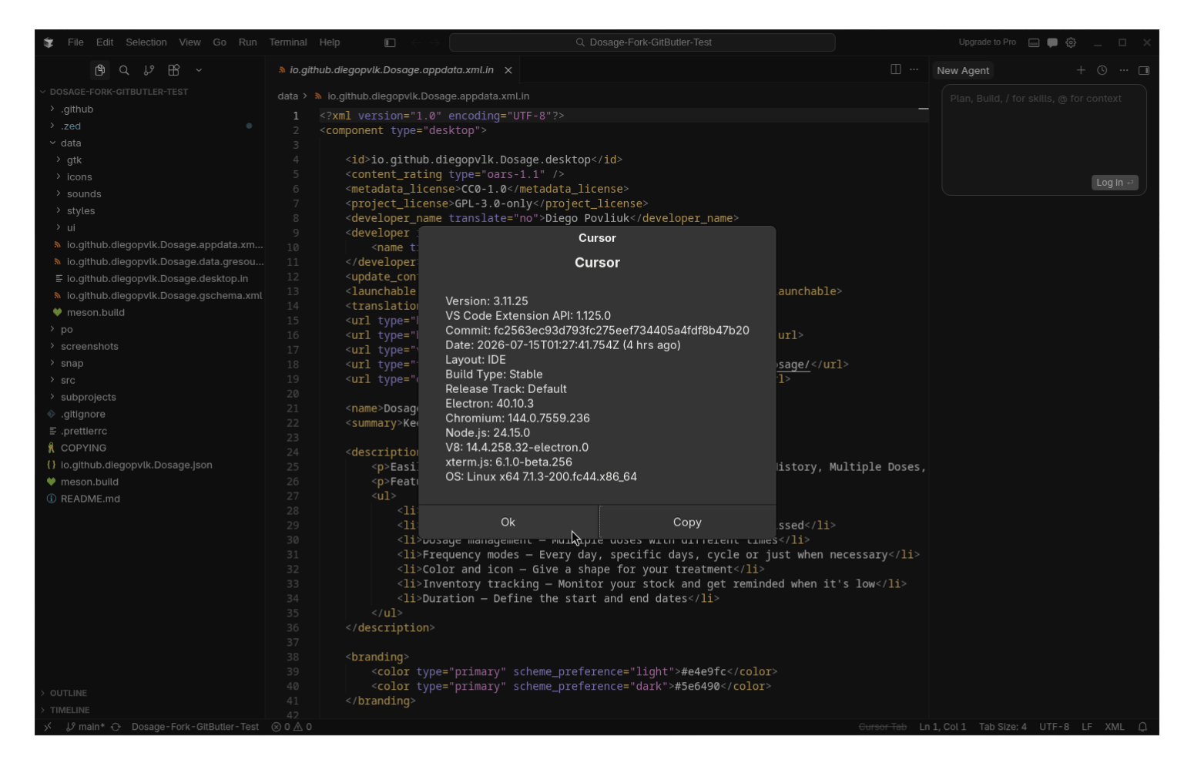Click the Cursor logo icon
The image size is (1194, 763).
49,42
